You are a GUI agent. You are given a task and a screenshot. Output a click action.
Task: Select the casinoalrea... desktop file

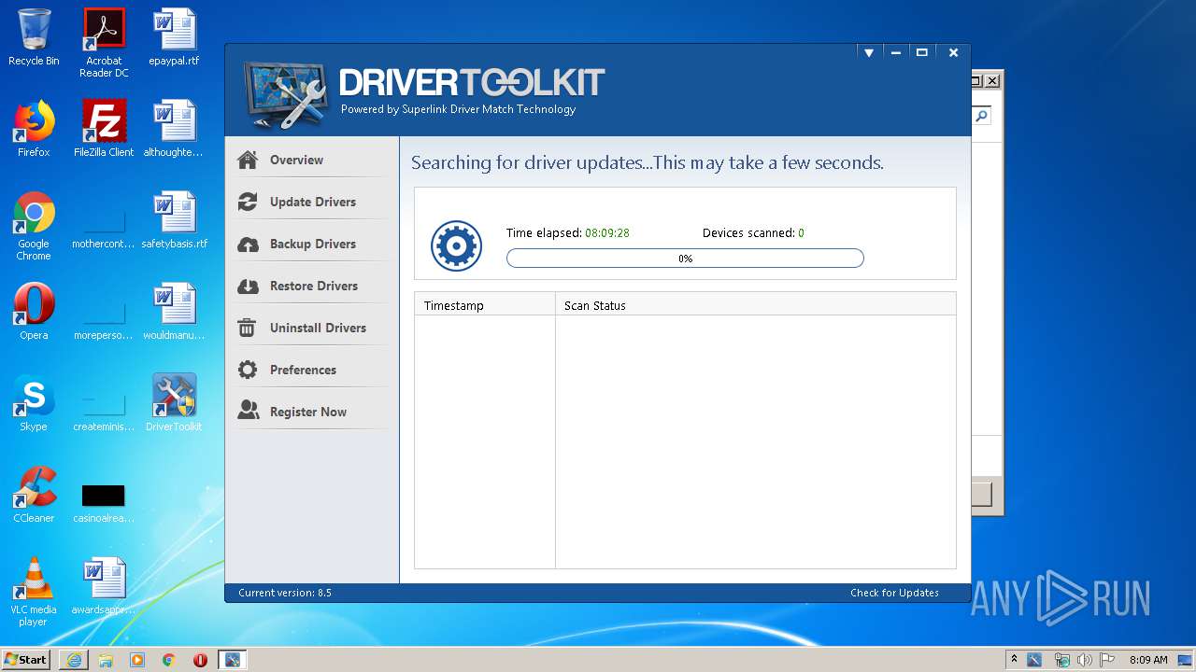point(104,502)
